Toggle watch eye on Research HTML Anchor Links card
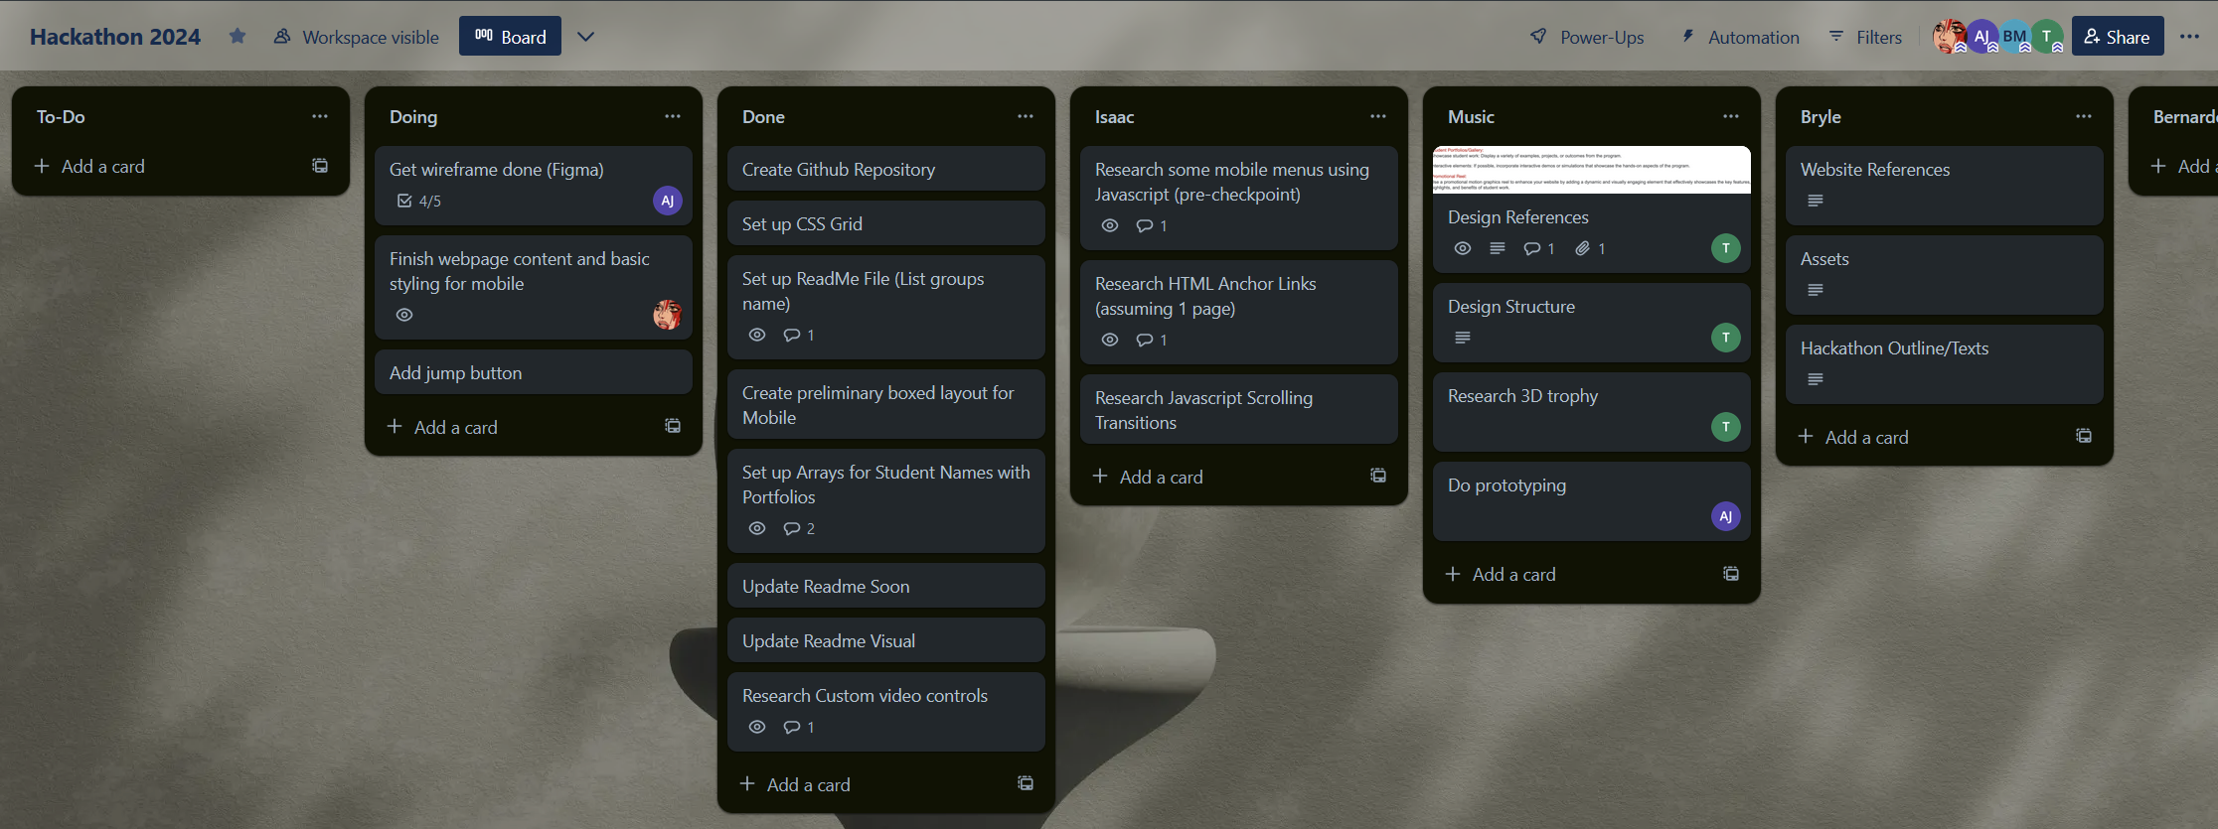2218x829 pixels. 1110,340
